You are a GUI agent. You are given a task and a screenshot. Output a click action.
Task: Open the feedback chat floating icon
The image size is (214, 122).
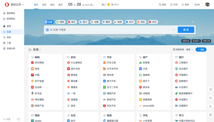pyautogui.click(x=211, y=115)
